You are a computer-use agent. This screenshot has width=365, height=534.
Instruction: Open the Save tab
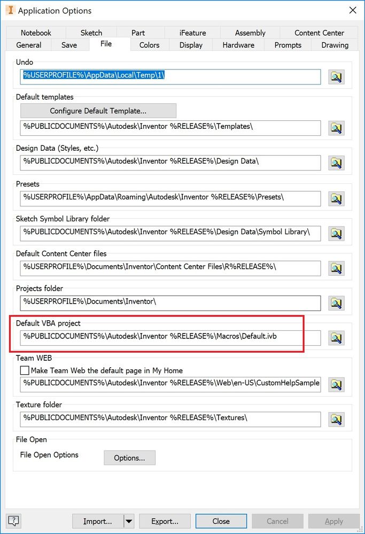click(x=69, y=45)
